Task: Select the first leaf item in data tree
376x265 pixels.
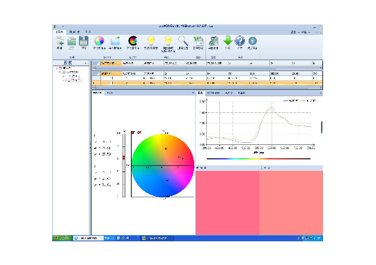Action: [x=72, y=76]
